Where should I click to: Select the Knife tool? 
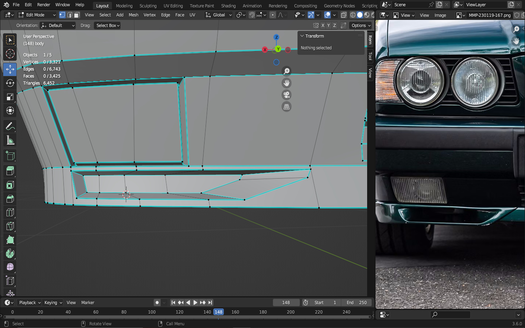tap(10, 226)
